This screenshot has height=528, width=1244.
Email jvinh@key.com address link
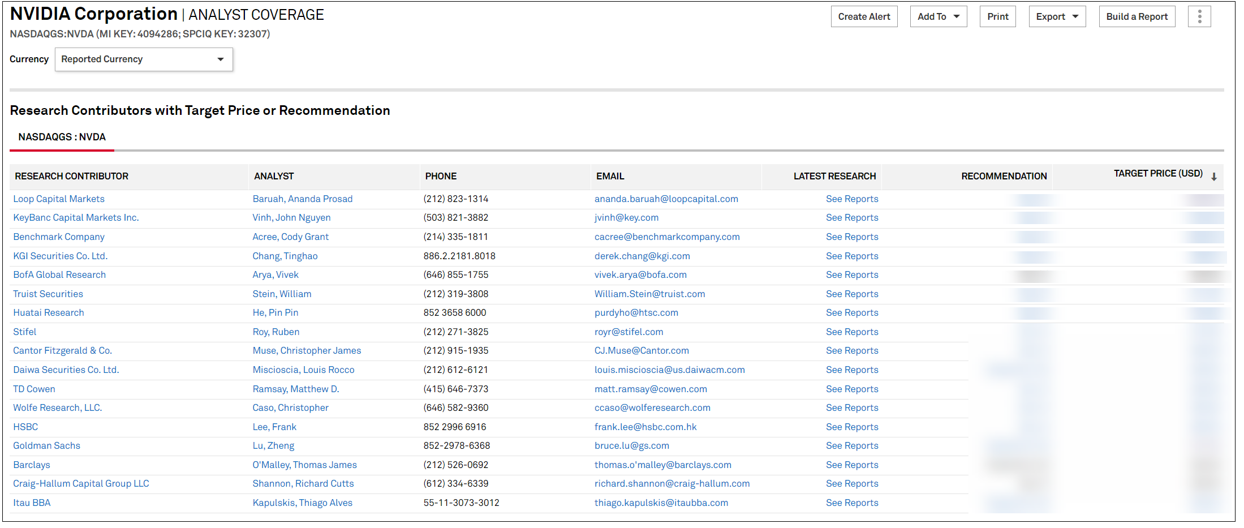[x=626, y=218]
